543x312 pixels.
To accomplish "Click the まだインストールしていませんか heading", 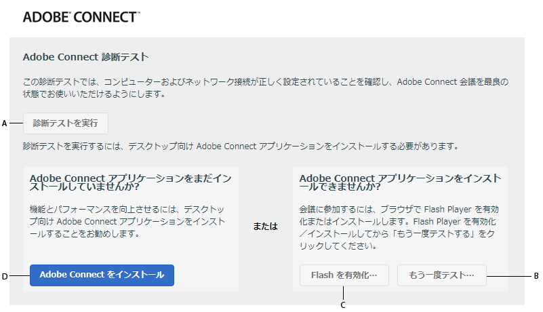I will [x=131, y=183].
